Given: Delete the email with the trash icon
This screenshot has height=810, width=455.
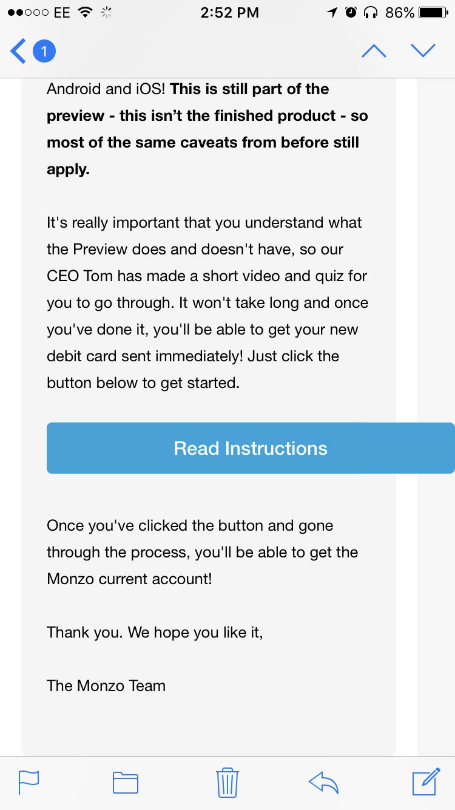Looking at the screenshot, I should tap(227, 782).
